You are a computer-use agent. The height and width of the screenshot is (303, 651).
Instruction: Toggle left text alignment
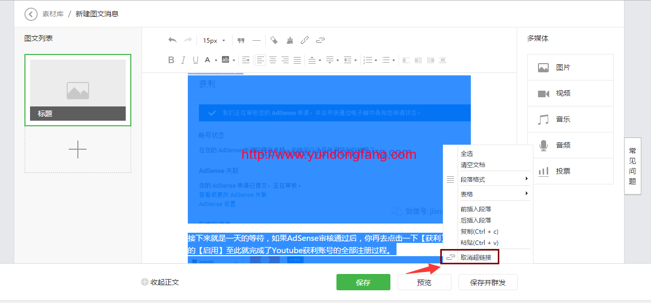(261, 60)
